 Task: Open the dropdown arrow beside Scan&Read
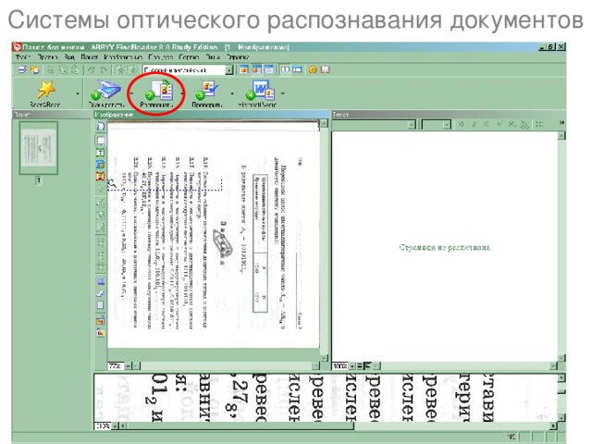(78, 93)
